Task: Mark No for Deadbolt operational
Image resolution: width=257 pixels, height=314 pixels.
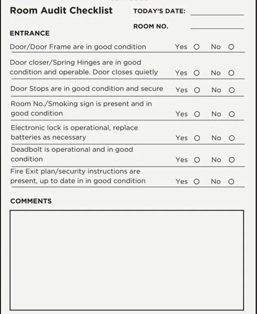Action: pyautogui.click(x=231, y=160)
